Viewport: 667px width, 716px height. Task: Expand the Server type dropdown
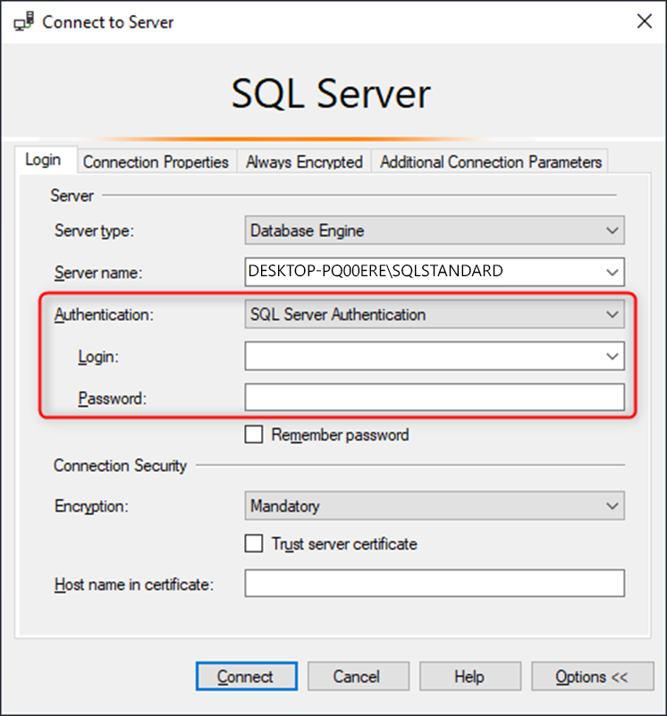click(x=612, y=231)
